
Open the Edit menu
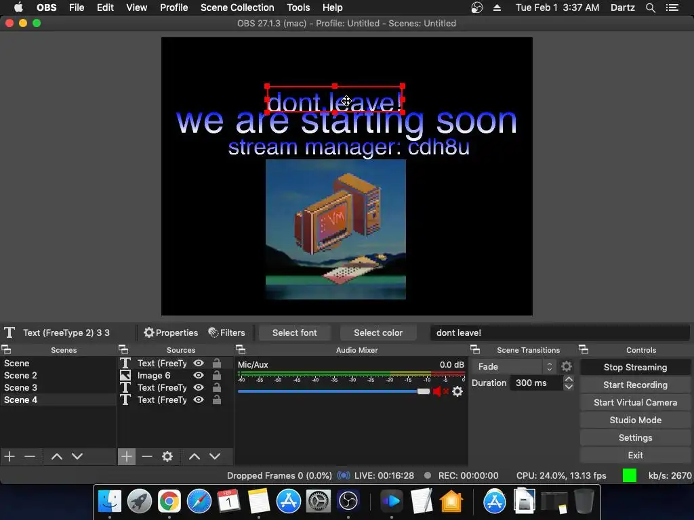click(105, 7)
